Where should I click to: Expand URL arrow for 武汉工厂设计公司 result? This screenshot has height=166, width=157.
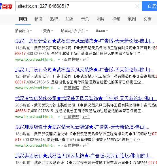59,89
